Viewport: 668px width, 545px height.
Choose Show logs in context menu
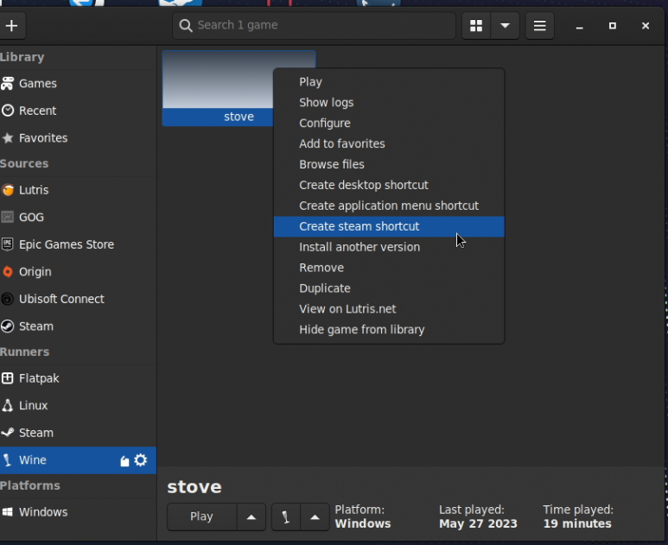pos(389,103)
